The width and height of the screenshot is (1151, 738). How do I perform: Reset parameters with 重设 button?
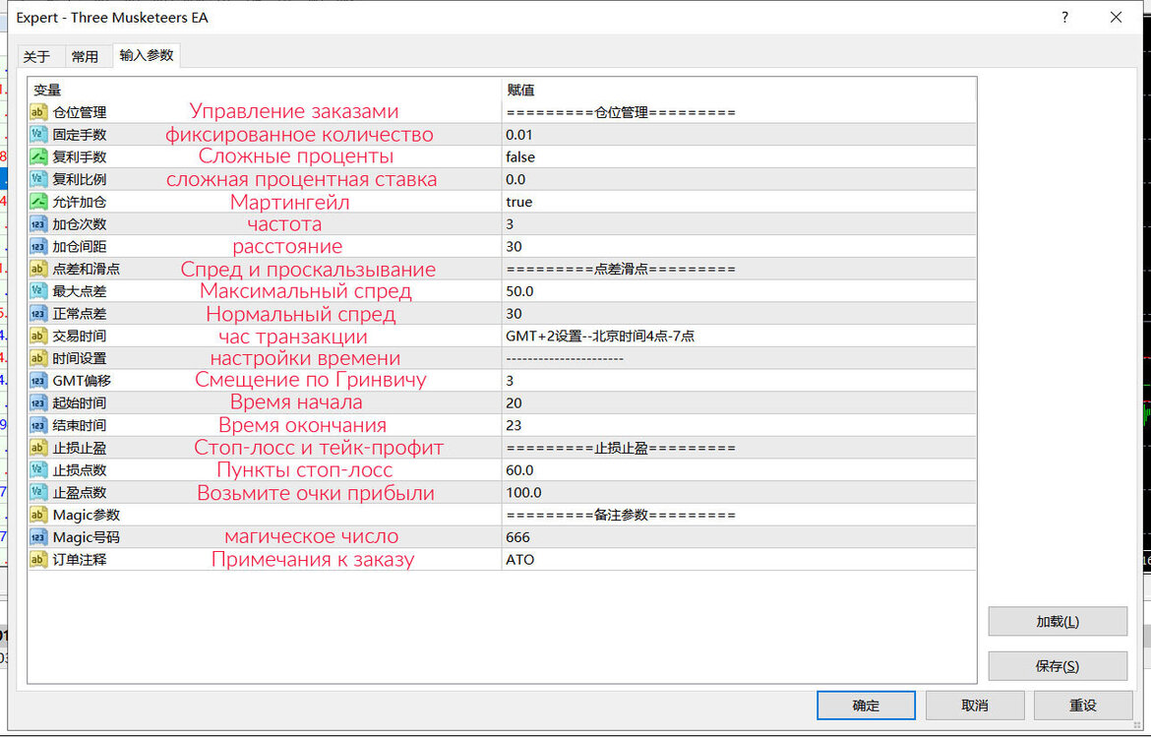(1083, 706)
